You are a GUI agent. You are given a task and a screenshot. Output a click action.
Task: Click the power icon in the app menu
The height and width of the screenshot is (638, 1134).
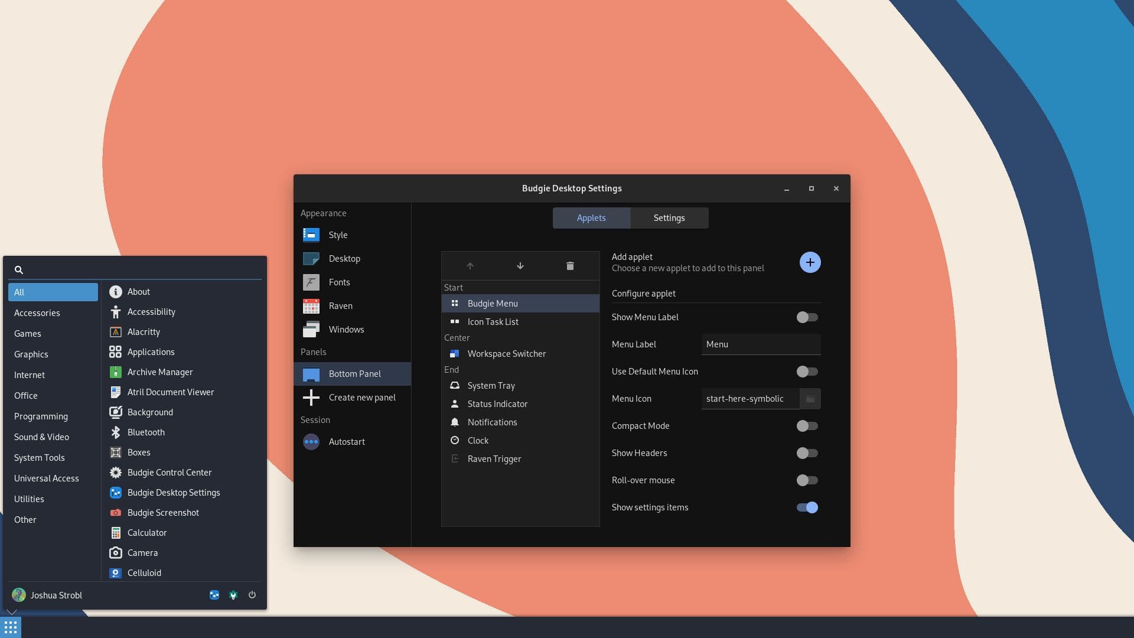click(x=252, y=595)
